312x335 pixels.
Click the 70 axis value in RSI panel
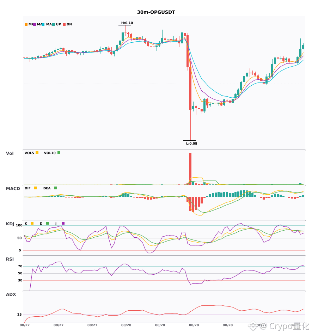pyautogui.click(x=20, y=266)
